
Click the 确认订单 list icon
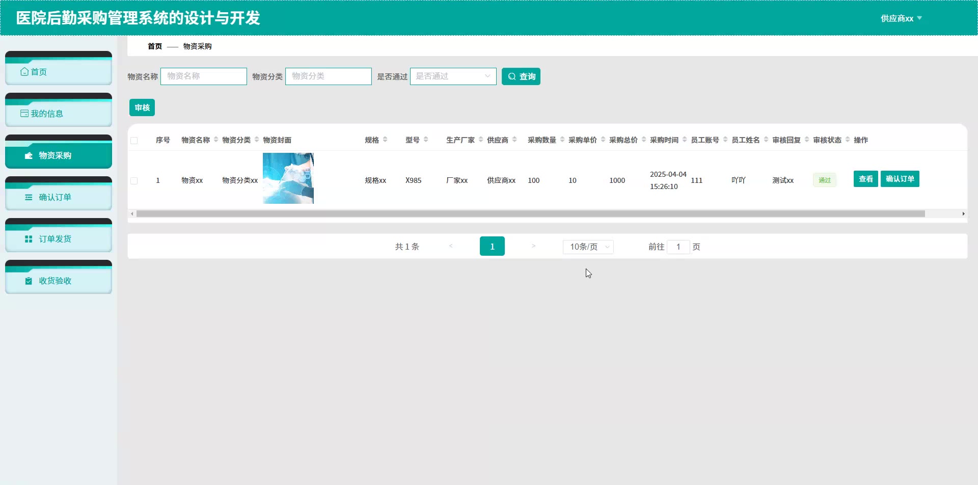point(29,197)
